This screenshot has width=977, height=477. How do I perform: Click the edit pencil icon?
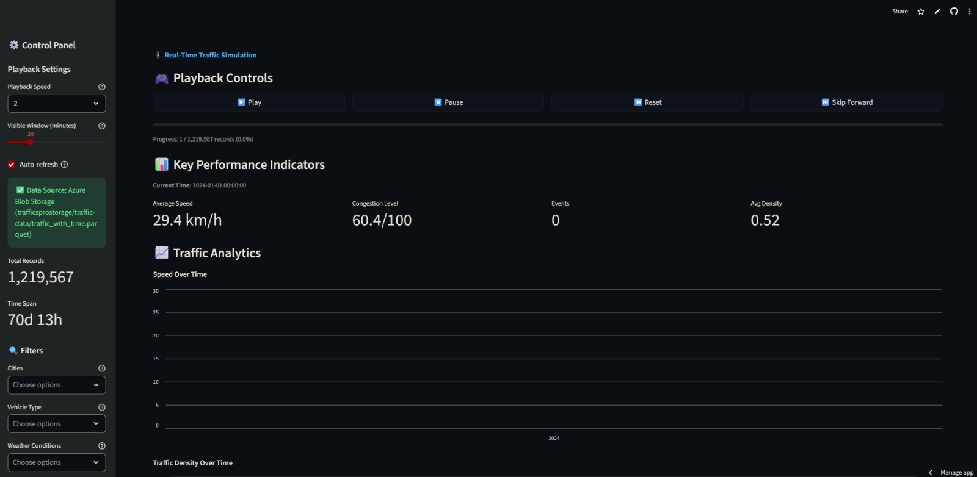(x=937, y=12)
